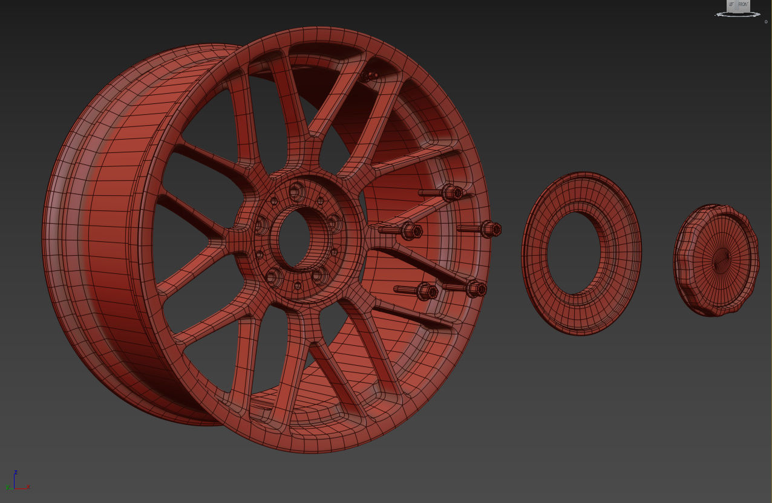Select the scalloped center cap model

pyautogui.click(x=716, y=261)
